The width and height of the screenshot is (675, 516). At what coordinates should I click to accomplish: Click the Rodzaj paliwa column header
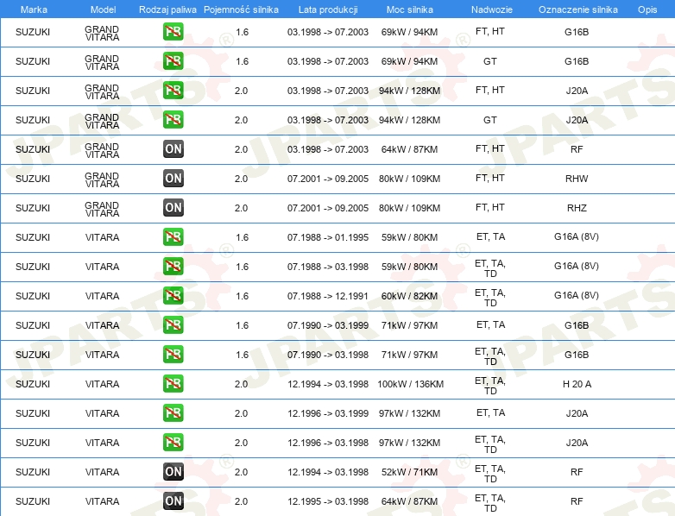(167, 9)
